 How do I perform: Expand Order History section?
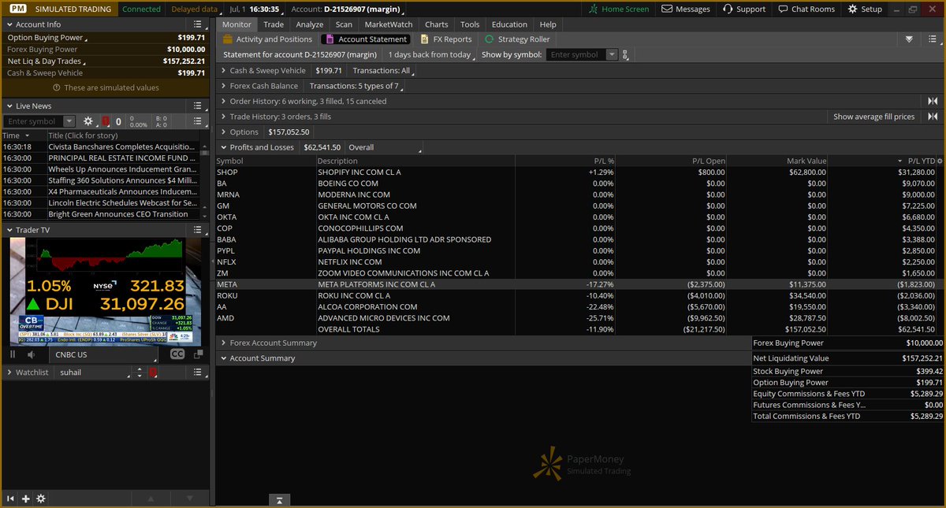224,101
